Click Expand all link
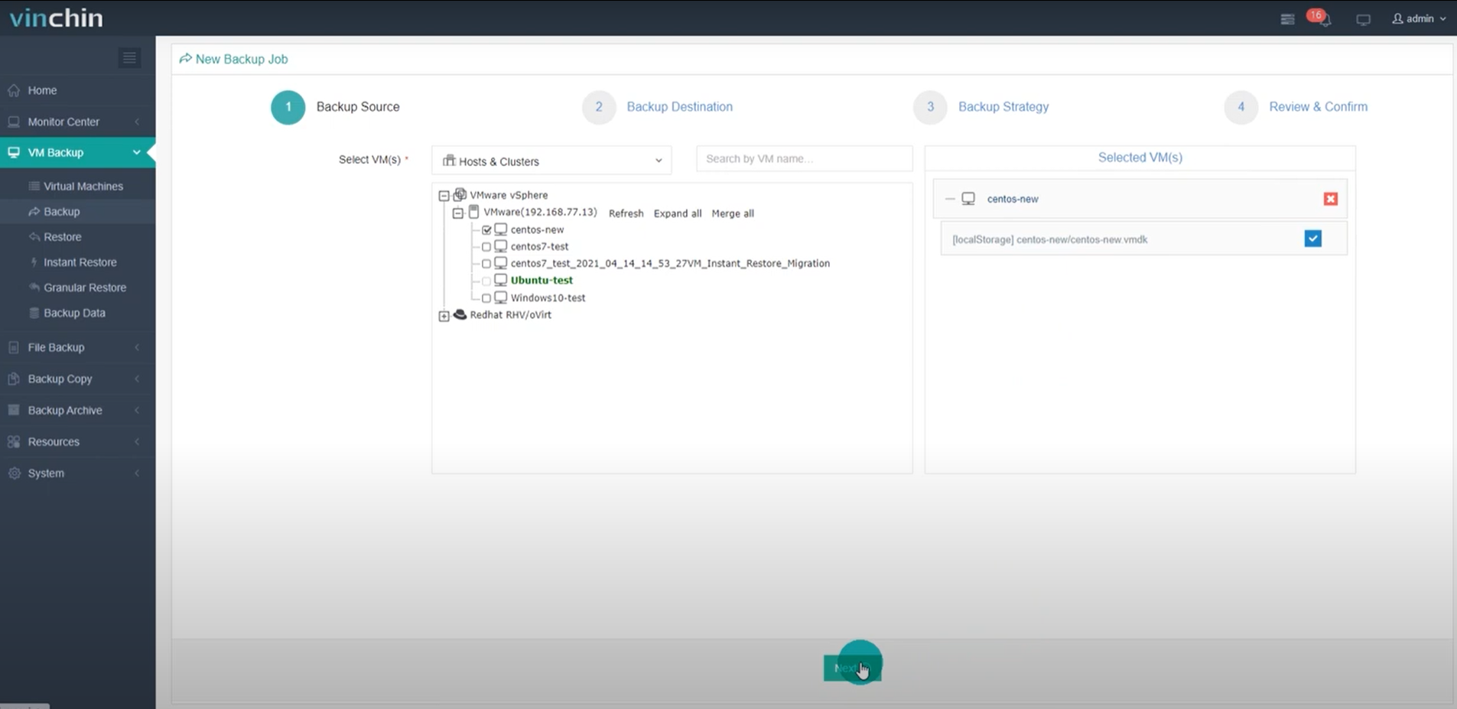 click(x=678, y=213)
